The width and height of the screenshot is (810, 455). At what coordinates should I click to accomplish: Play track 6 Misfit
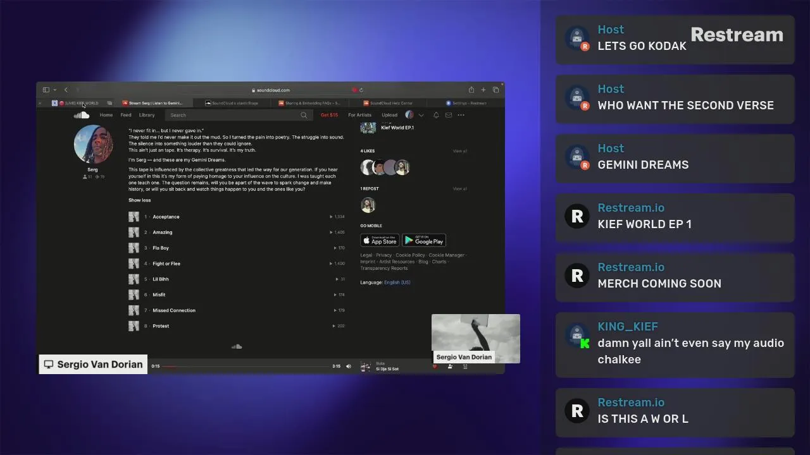coord(237,294)
